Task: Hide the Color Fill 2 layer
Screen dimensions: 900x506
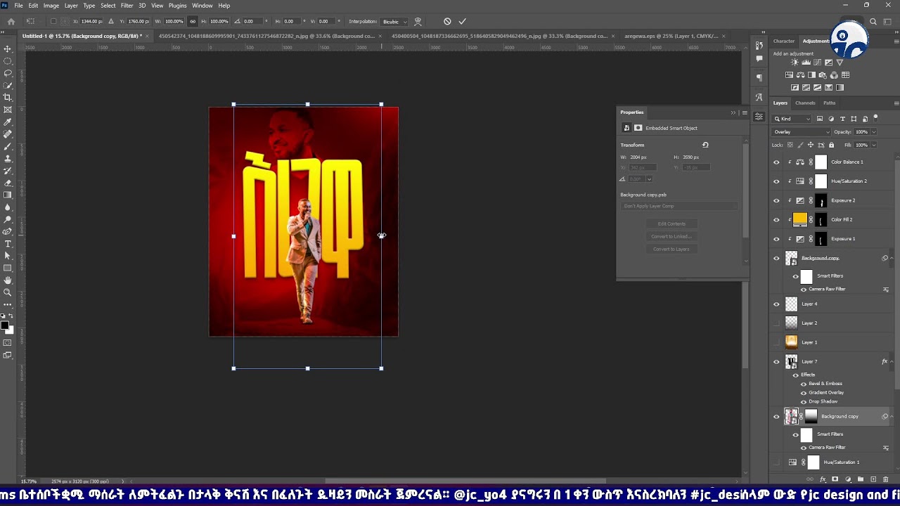Action: (x=776, y=220)
